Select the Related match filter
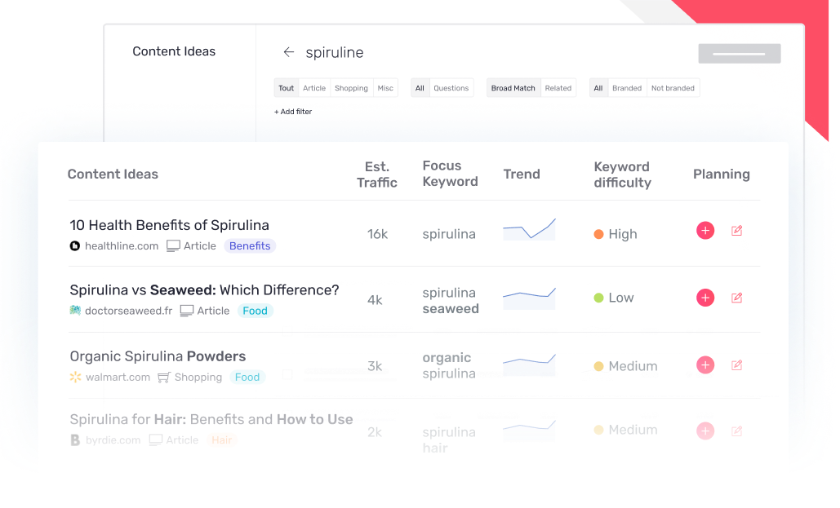Screen dimensions: 840x508 click(x=558, y=88)
